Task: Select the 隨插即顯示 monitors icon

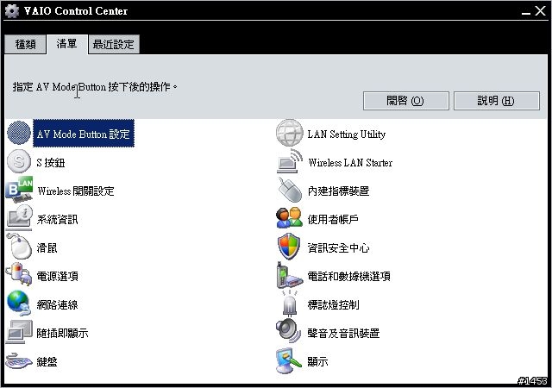Action: (19, 332)
